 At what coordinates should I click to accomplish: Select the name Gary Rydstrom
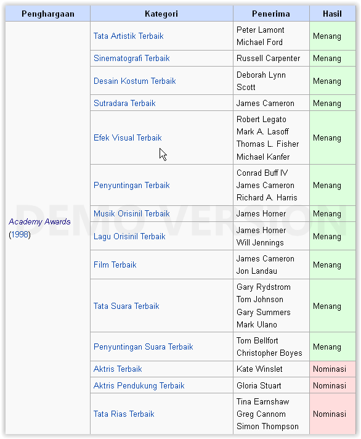pos(264,287)
